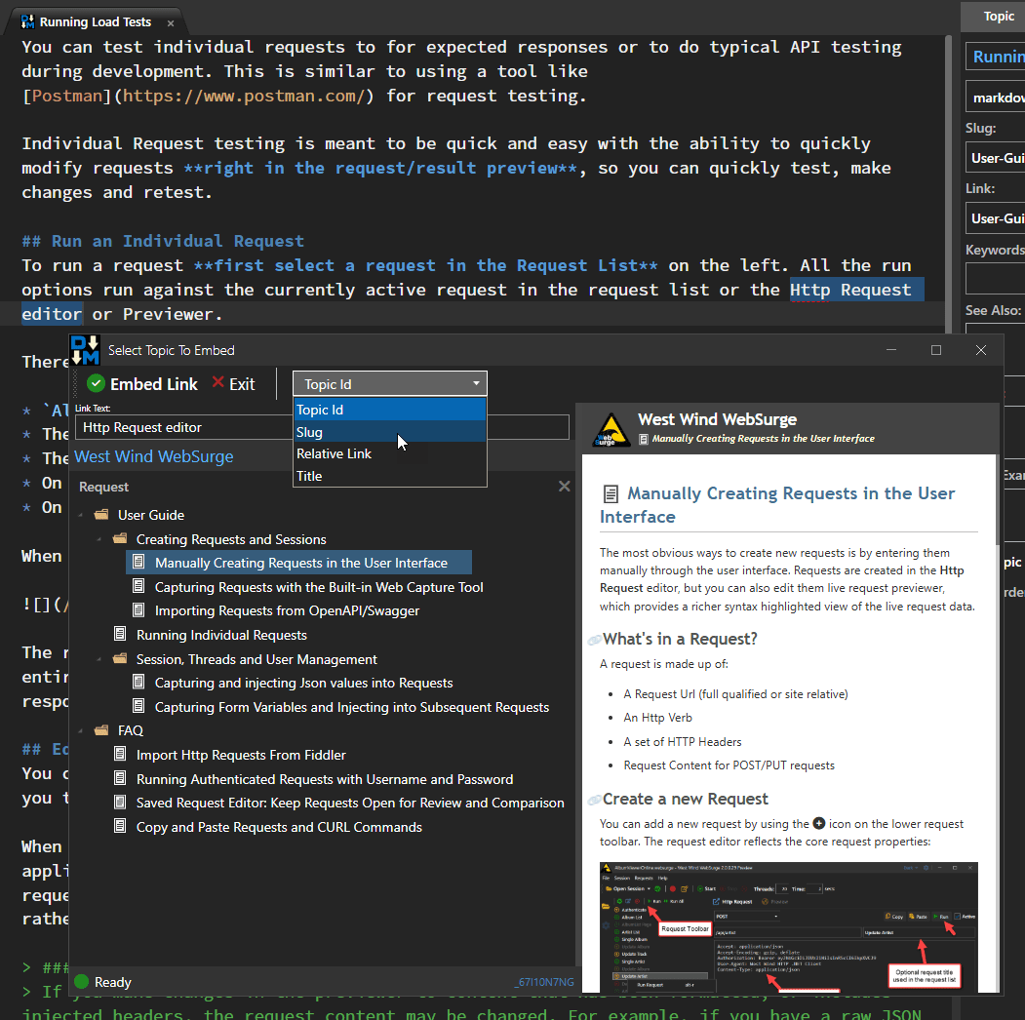Click the Exit button
The image size is (1025, 1020).
(x=233, y=384)
